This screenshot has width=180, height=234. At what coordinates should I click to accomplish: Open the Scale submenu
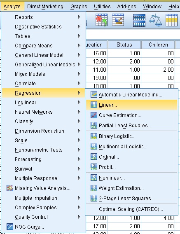pyautogui.click(x=44, y=140)
